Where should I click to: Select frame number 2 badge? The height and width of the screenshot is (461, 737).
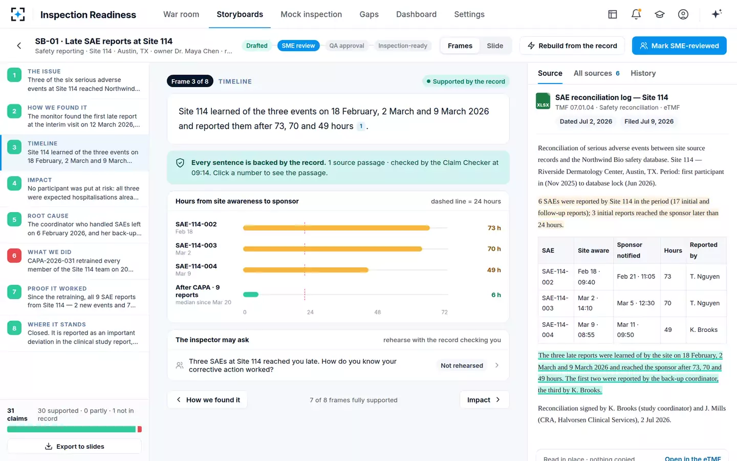pos(14,111)
